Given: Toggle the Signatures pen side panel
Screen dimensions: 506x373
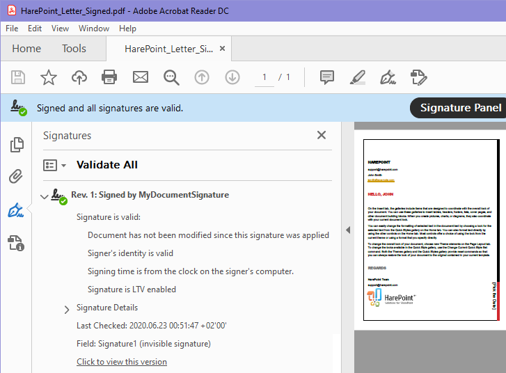Looking at the screenshot, I should [16, 210].
